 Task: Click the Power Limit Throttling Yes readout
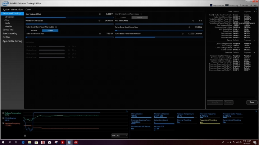pos(210,121)
